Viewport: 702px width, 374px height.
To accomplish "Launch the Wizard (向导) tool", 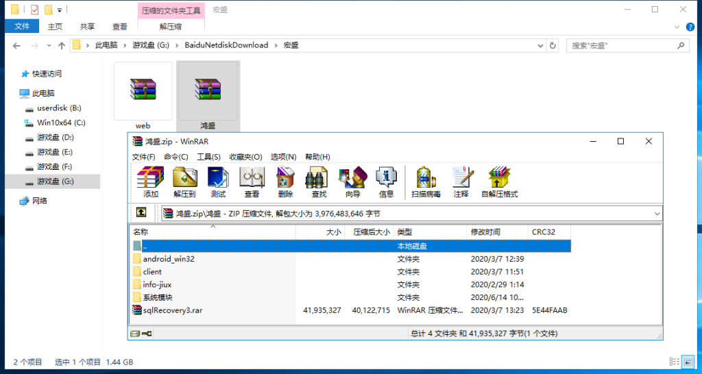I will 353,182.
